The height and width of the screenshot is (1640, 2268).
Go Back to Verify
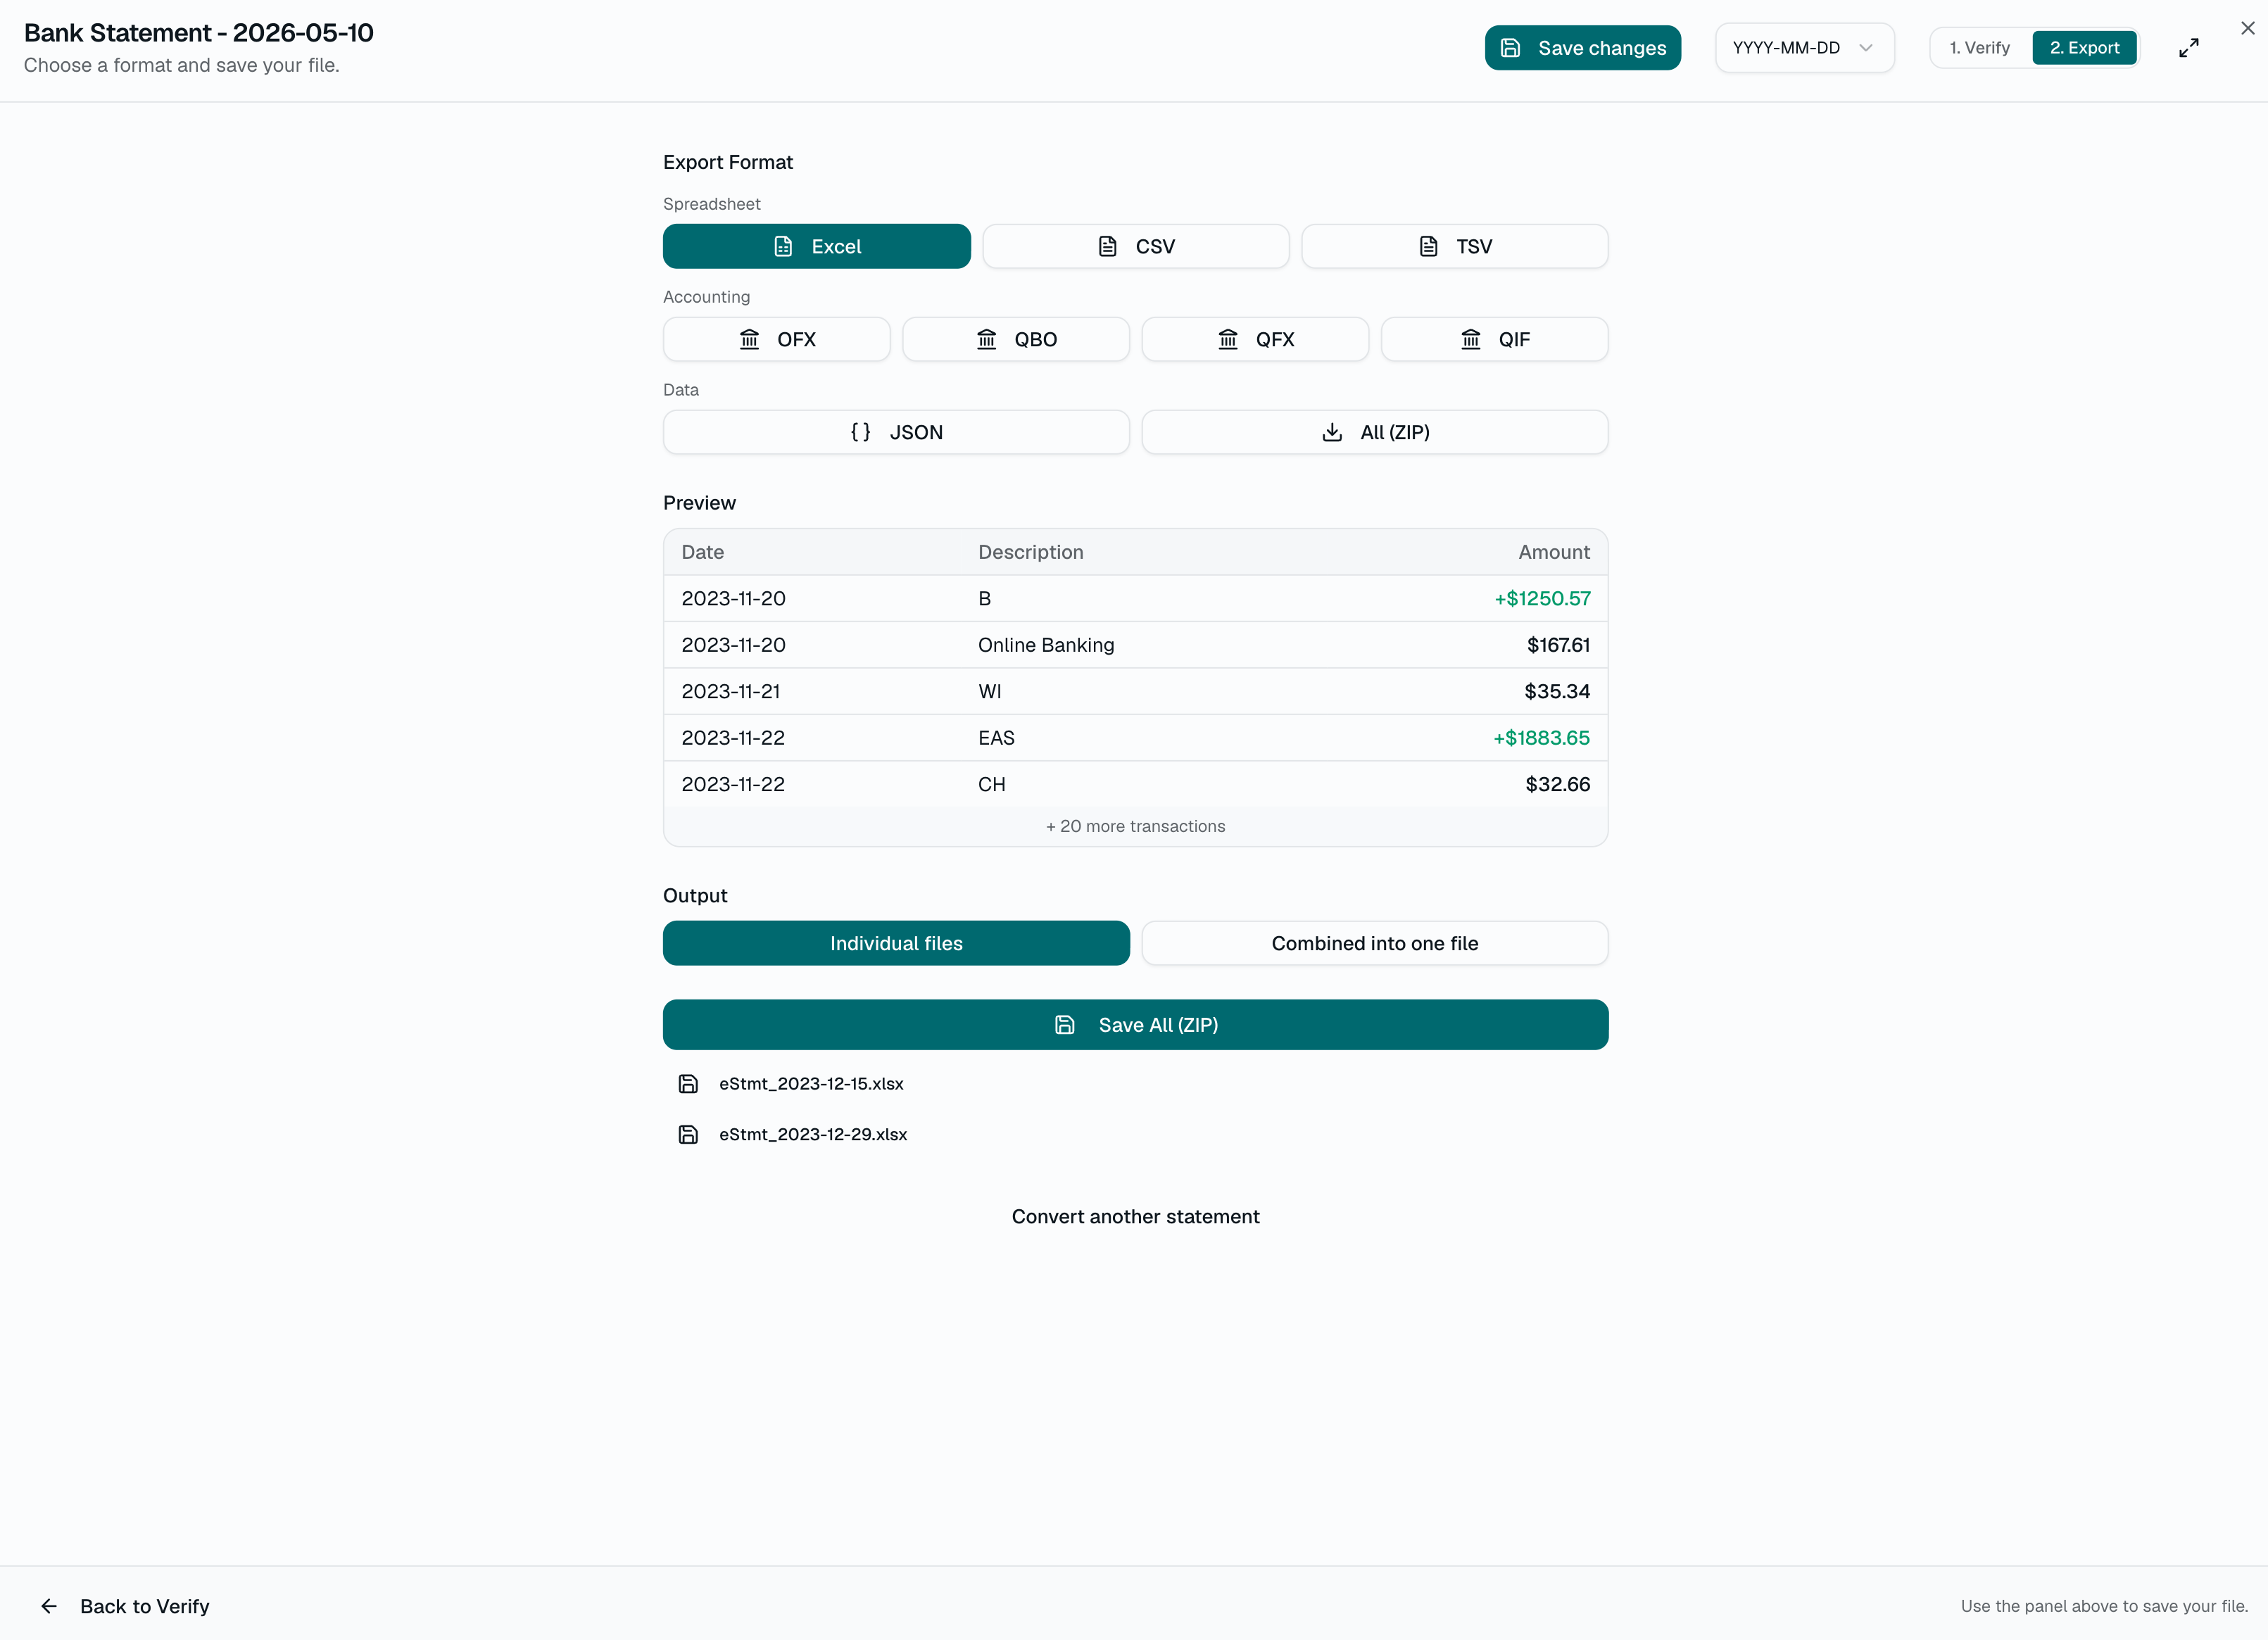tap(145, 1606)
